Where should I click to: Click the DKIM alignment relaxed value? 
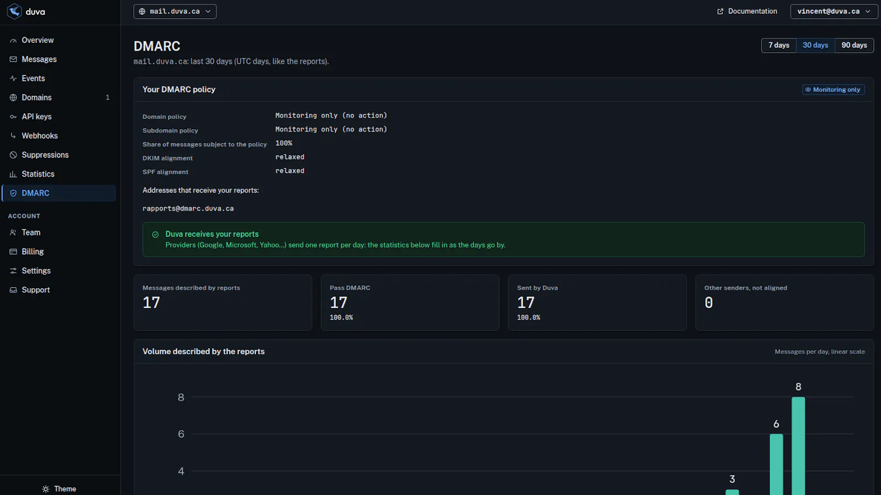pyautogui.click(x=290, y=157)
